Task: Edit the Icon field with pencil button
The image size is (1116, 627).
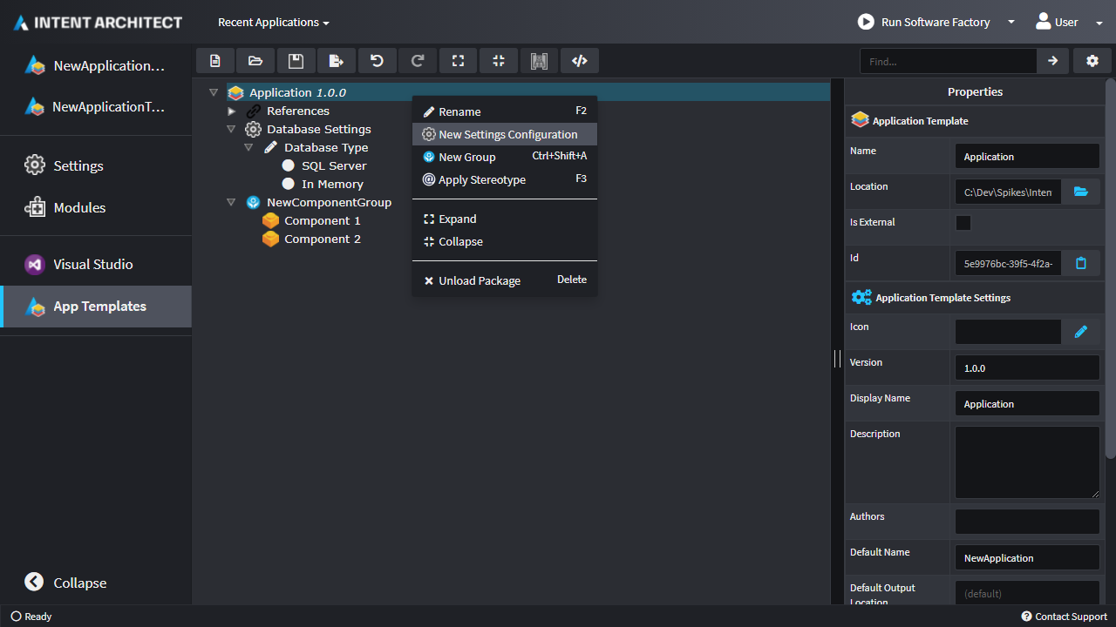Action: click(x=1081, y=332)
